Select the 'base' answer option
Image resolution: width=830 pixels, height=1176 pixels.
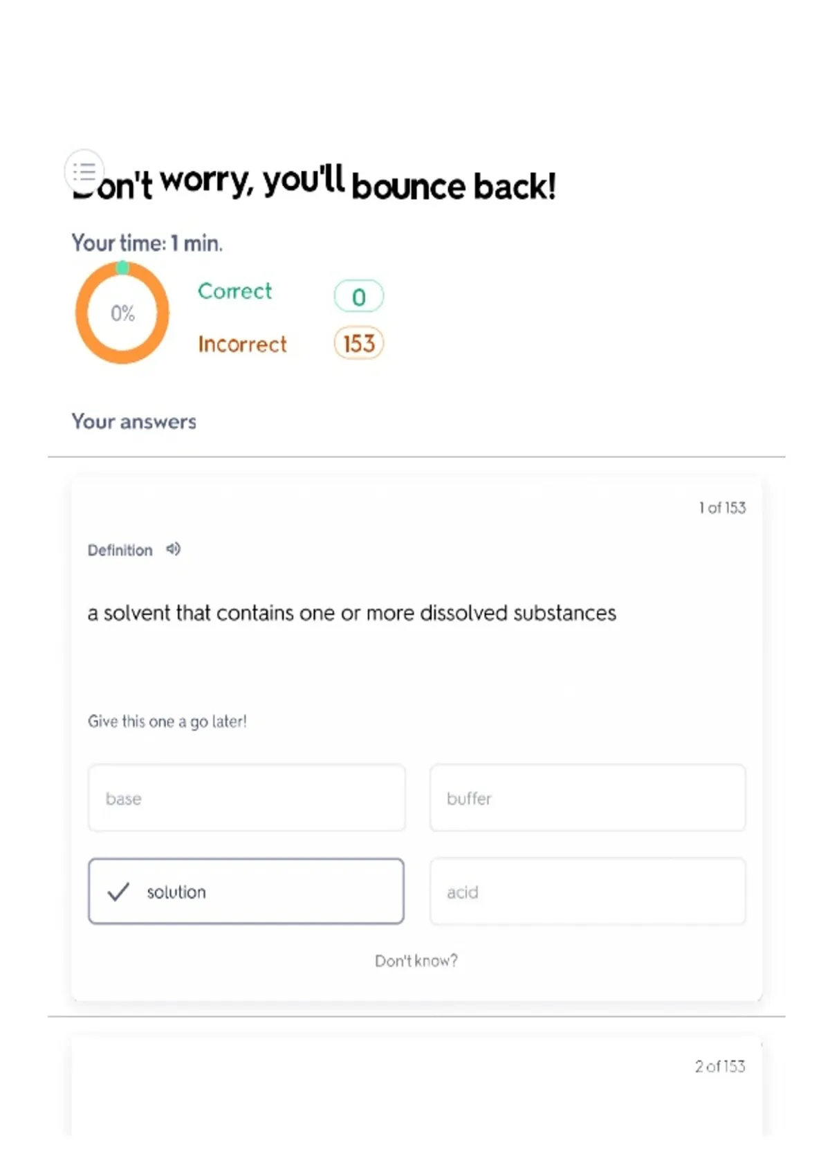[x=246, y=798]
